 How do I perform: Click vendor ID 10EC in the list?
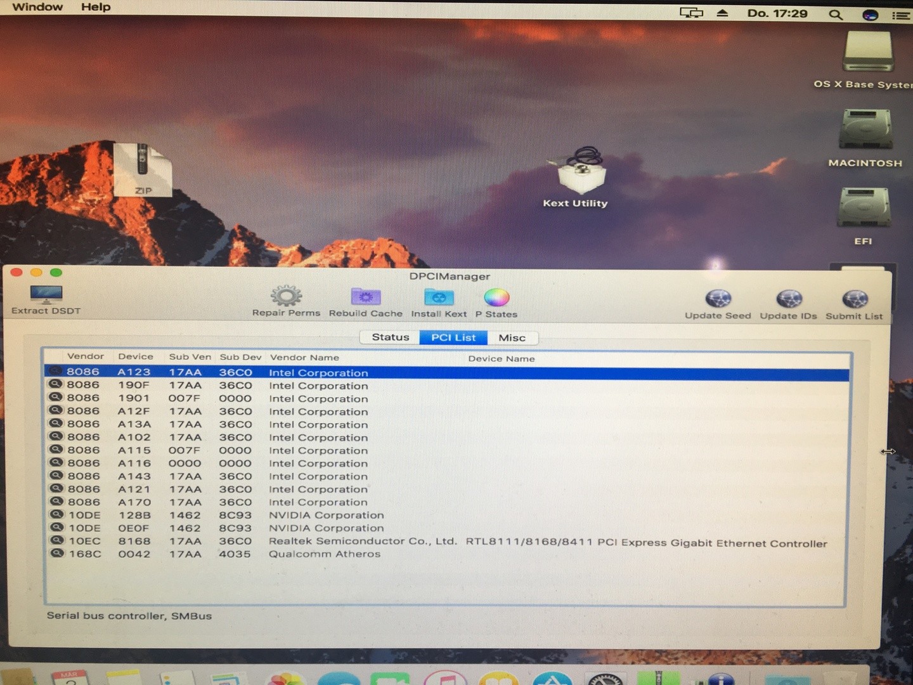coord(85,541)
